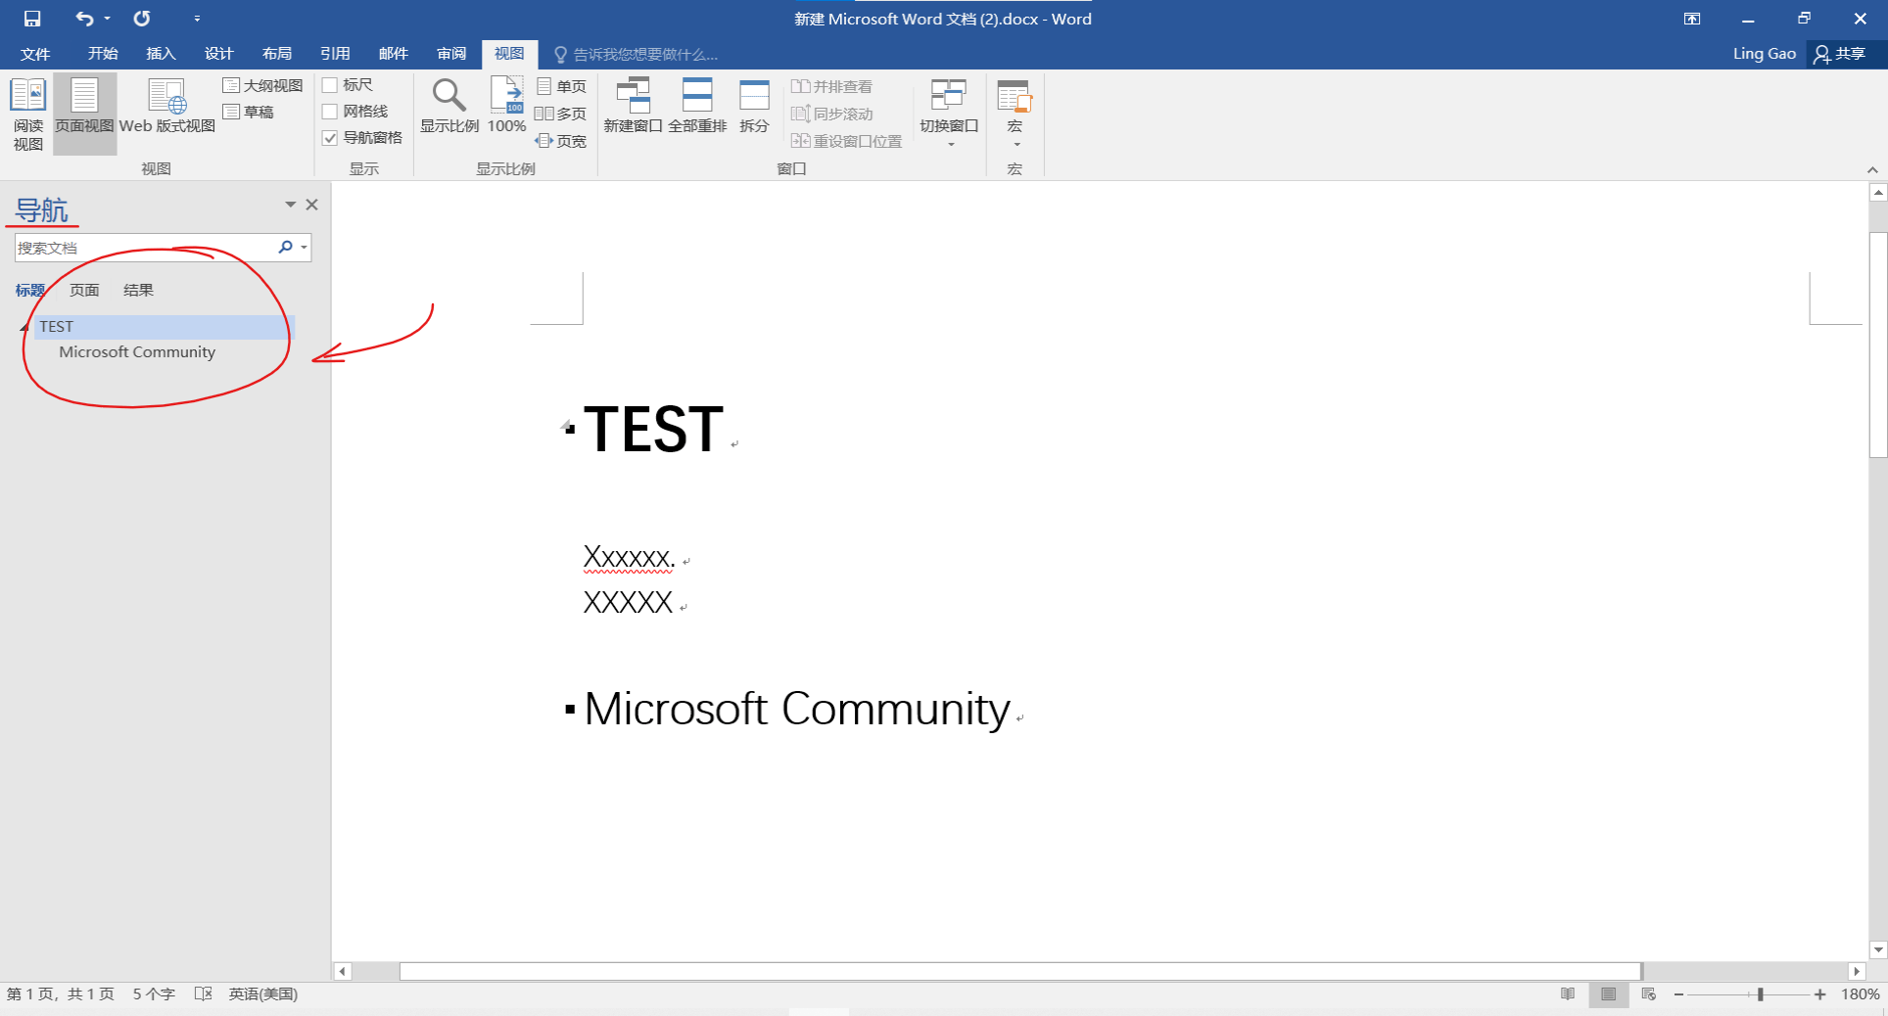Image resolution: width=1888 pixels, height=1016 pixels.
Task: Switch to the References tab (引用)
Action: coord(335,54)
